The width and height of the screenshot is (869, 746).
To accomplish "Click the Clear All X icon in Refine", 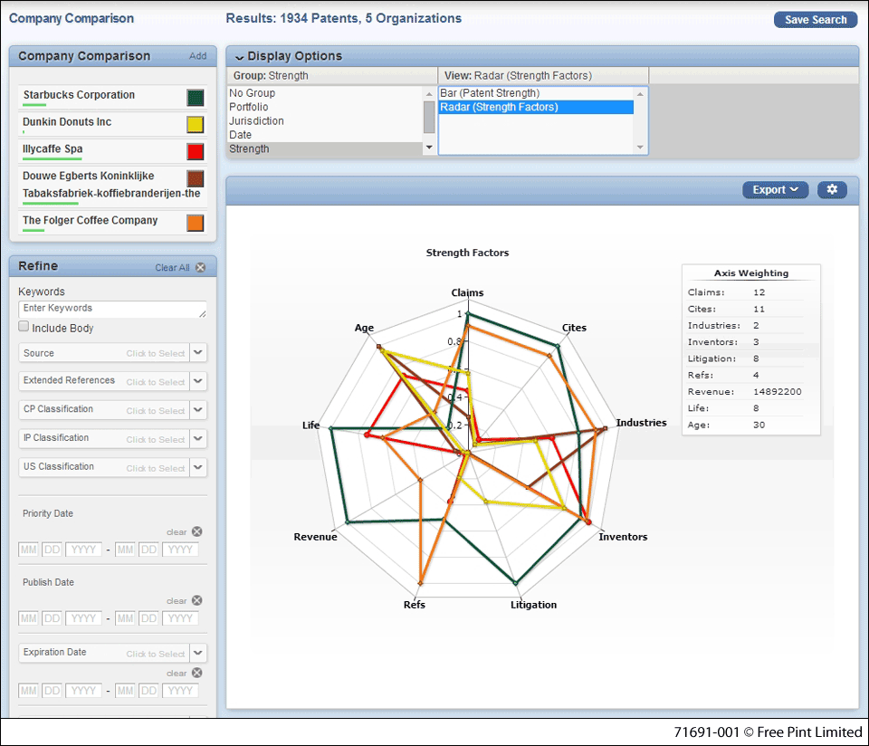I will [x=200, y=268].
